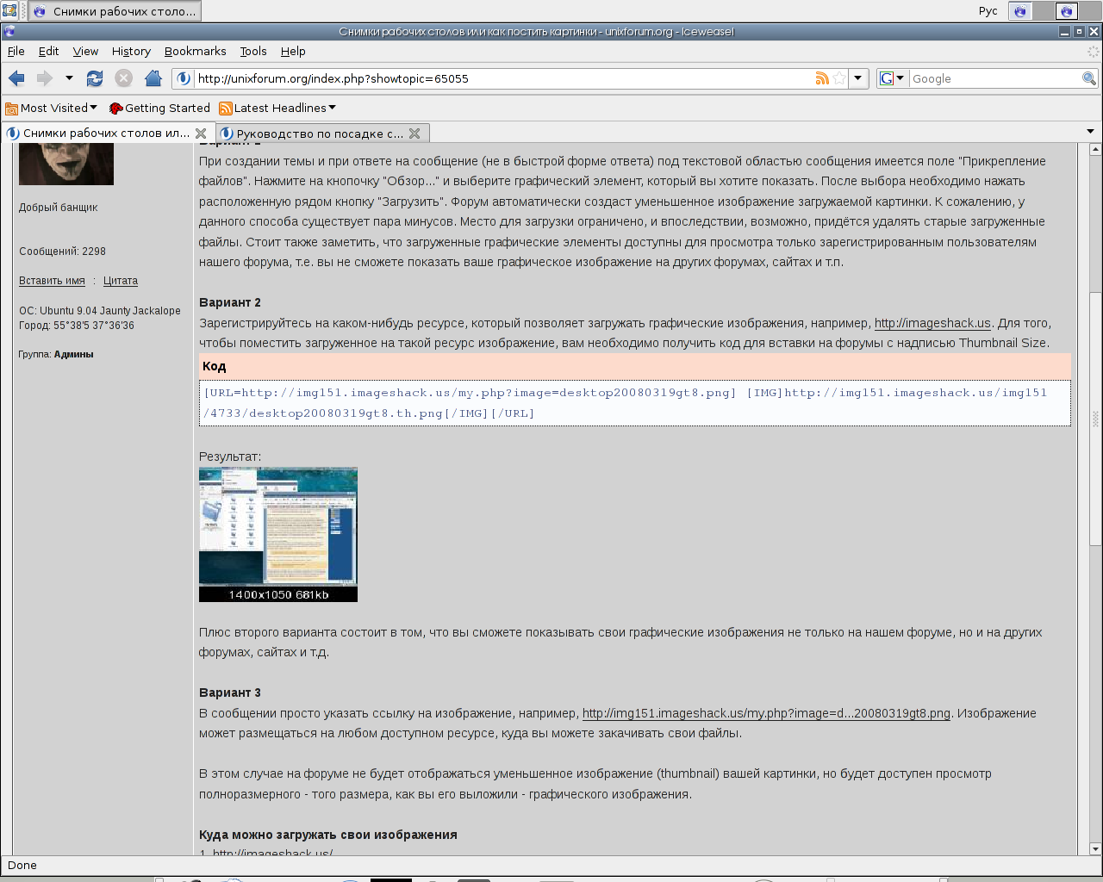Viewport: 1103px width, 882px height.
Task: Select the Снимки рабочих столов taskbar window button
Action: [x=114, y=11]
